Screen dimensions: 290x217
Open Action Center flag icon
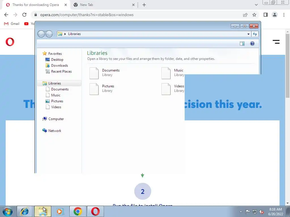click(x=248, y=212)
